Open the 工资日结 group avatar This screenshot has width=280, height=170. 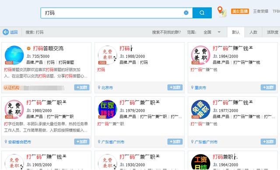click(x=200, y=162)
